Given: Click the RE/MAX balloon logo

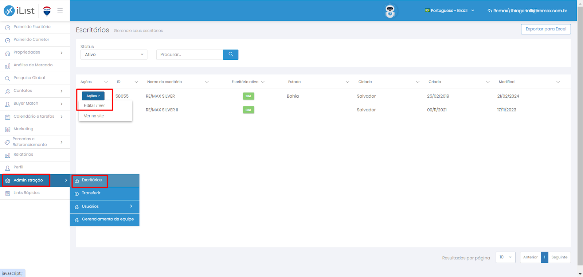Looking at the screenshot, I should click(47, 11).
